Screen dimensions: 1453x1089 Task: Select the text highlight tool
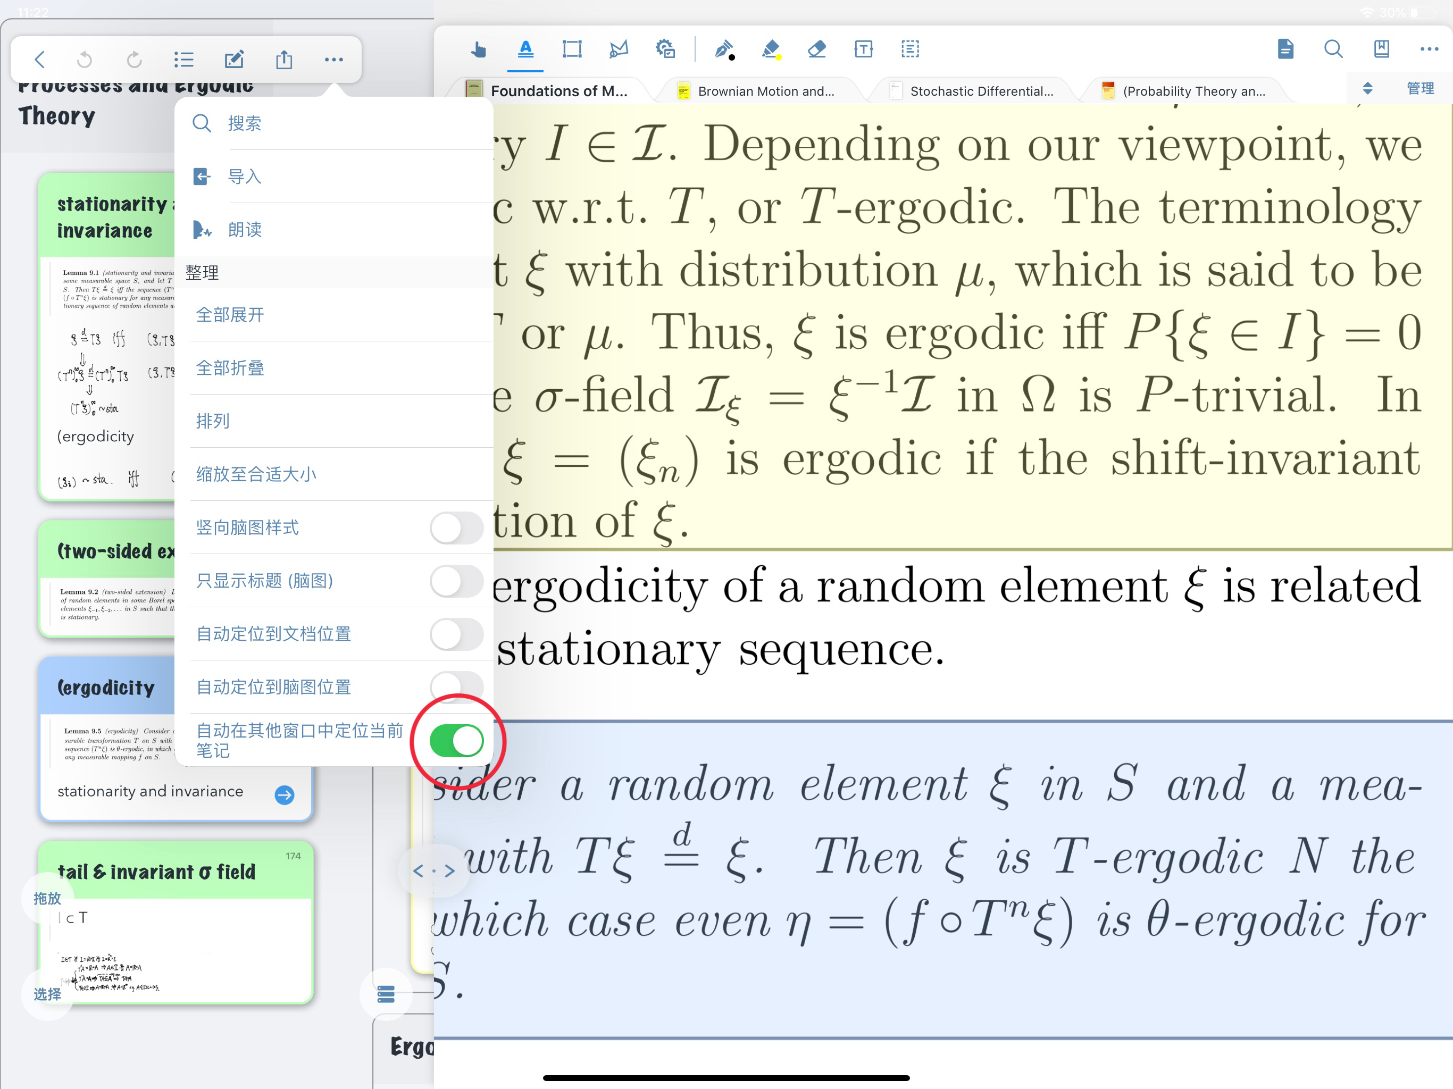525,49
